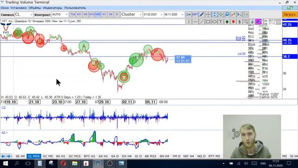Open the Символ CL dropdown
The width and height of the screenshot is (298, 168).
[24, 14]
